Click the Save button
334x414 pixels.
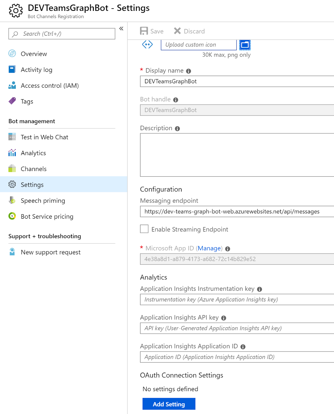[152, 31]
